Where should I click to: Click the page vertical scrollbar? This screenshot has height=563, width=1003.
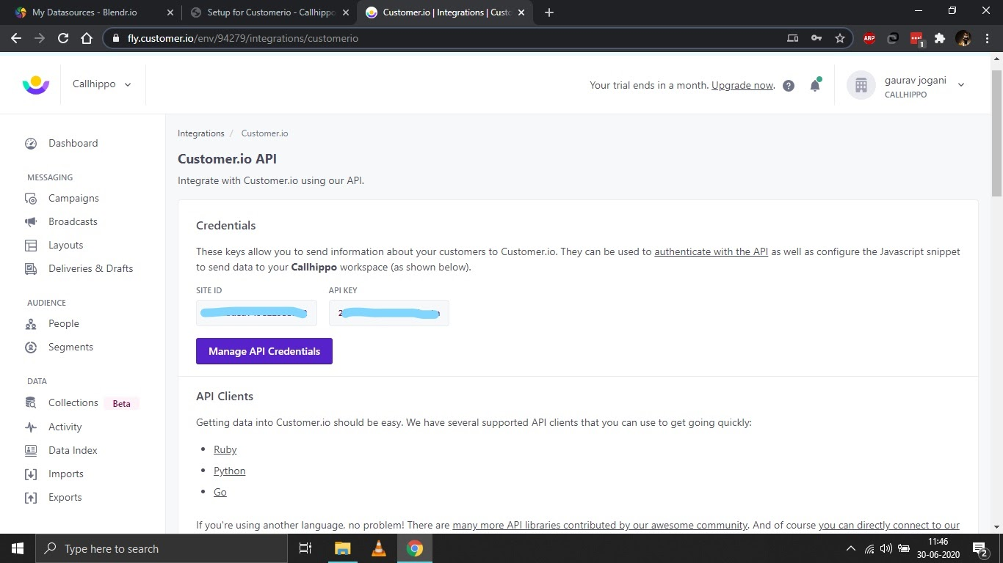tap(996, 134)
